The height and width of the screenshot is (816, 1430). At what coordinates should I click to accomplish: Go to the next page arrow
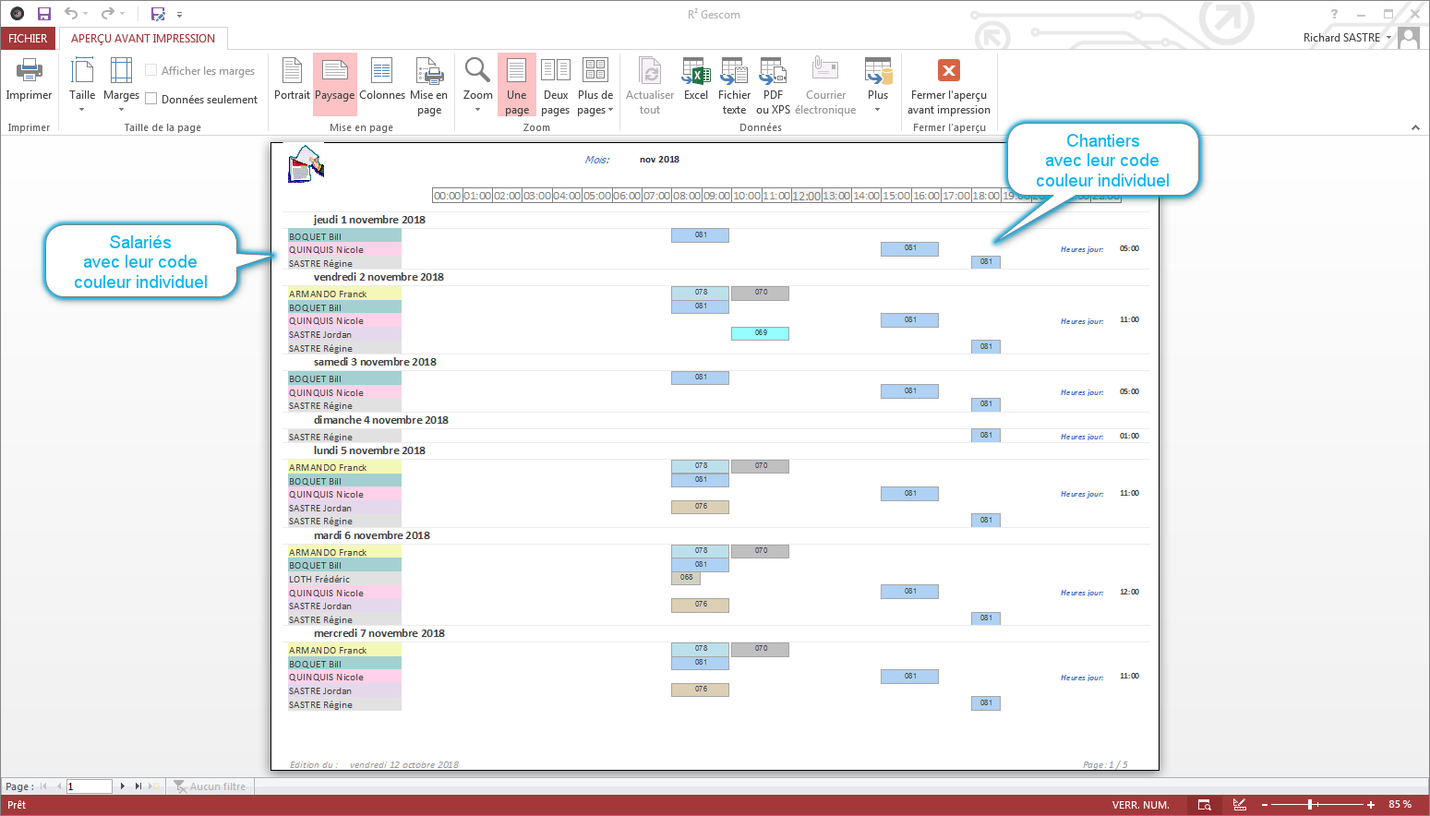(x=123, y=786)
